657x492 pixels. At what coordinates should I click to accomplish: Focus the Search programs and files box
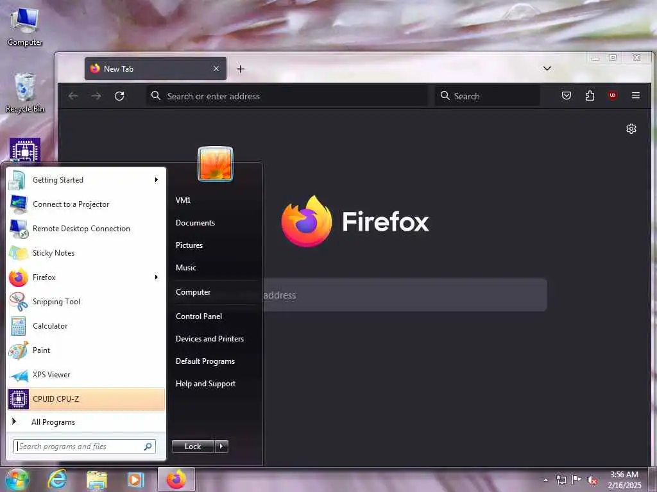tap(85, 447)
